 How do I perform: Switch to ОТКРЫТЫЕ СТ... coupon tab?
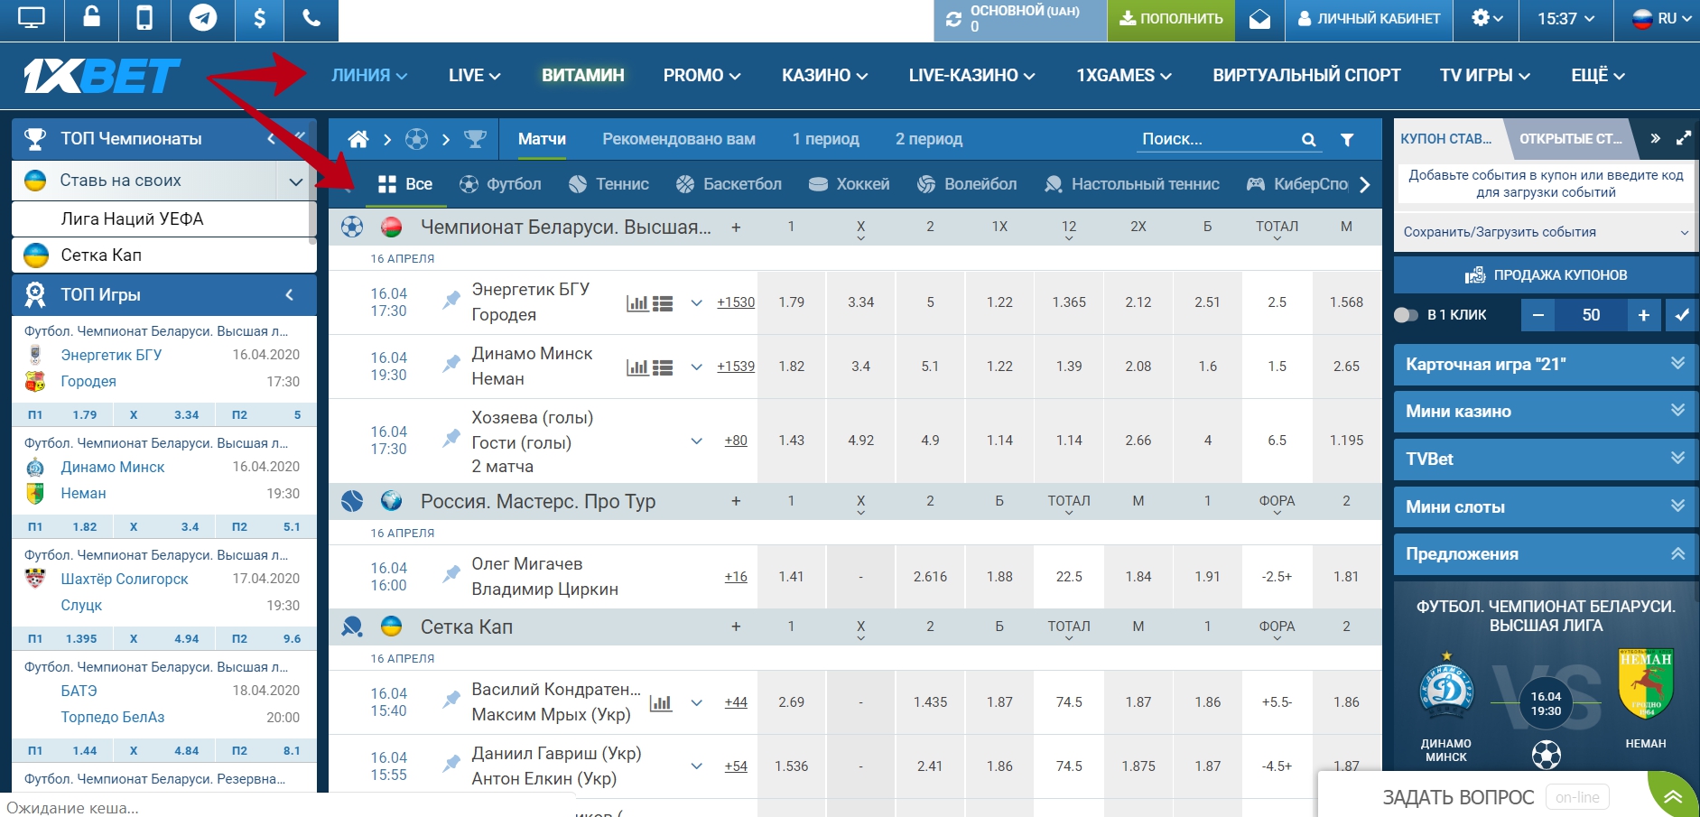1570,139
